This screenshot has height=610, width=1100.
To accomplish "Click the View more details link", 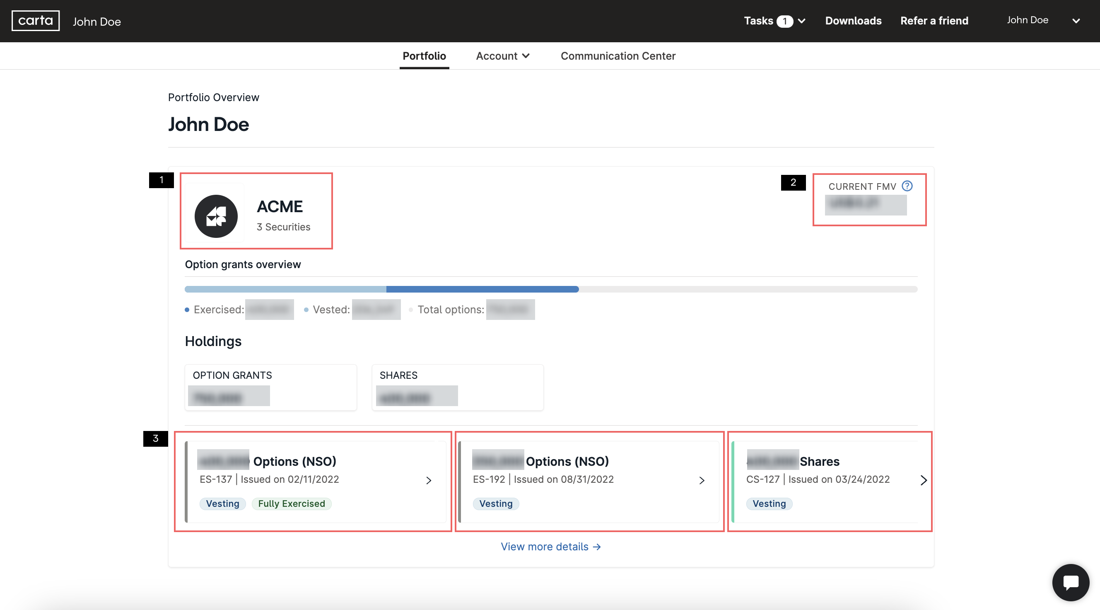I will tap(550, 546).
